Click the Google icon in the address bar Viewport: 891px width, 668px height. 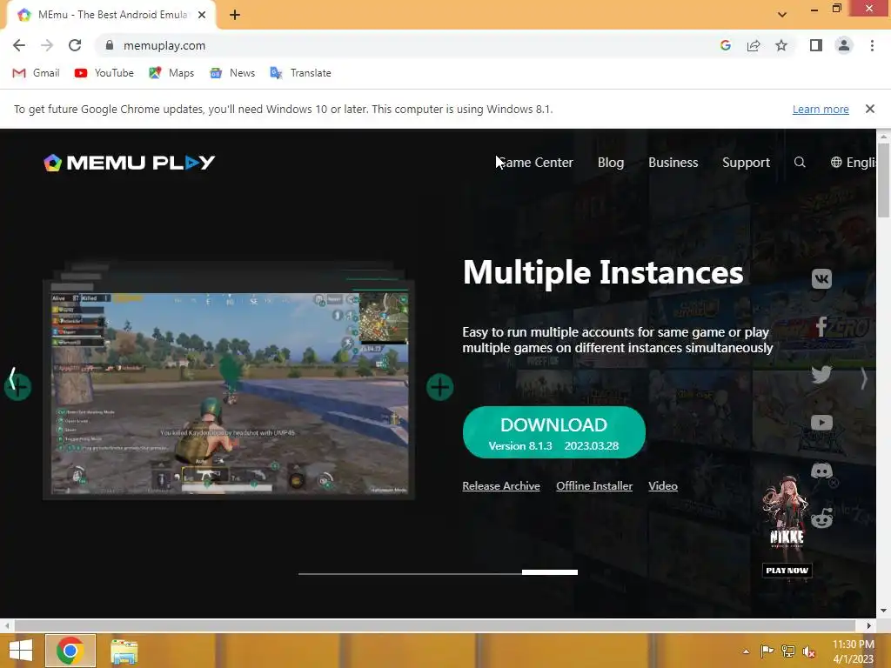pos(725,45)
